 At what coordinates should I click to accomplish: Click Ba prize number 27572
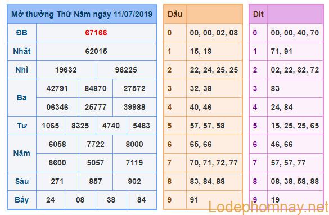pos(134,88)
